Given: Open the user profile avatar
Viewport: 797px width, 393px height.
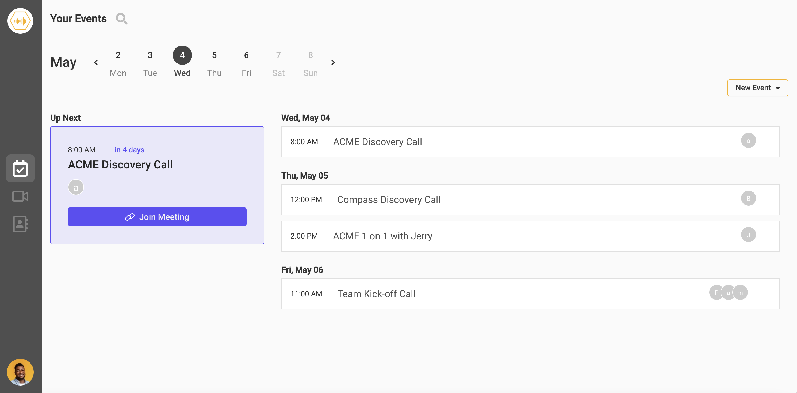Looking at the screenshot, I should (20, 372).
